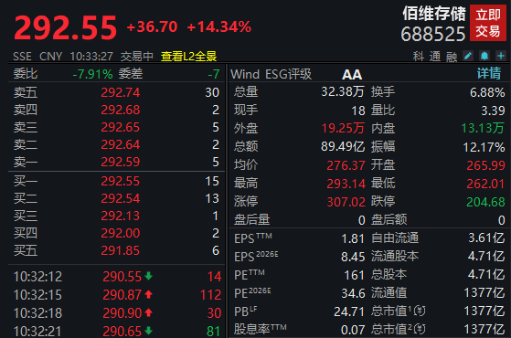Click the 现手 value 18
The height and width of the screenshot is (338, 511).
click(x=358, y=111)
